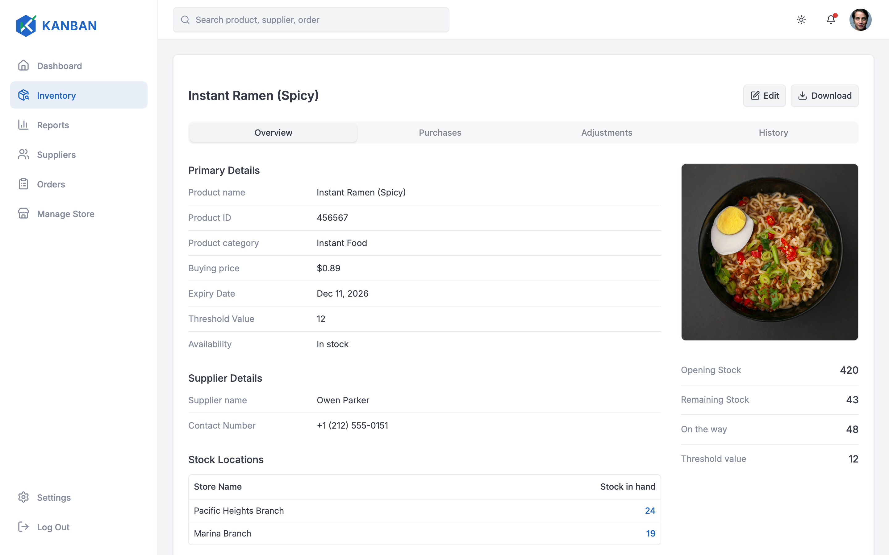Click the Kanban hexagon logo icon

[26, 26]
